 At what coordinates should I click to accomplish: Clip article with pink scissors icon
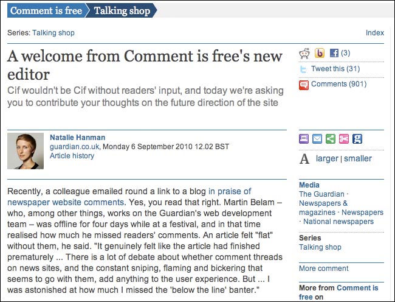pos(344,139)
